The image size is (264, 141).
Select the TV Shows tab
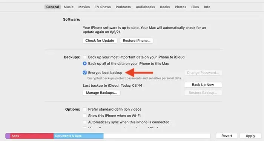(x=103, y=7)
